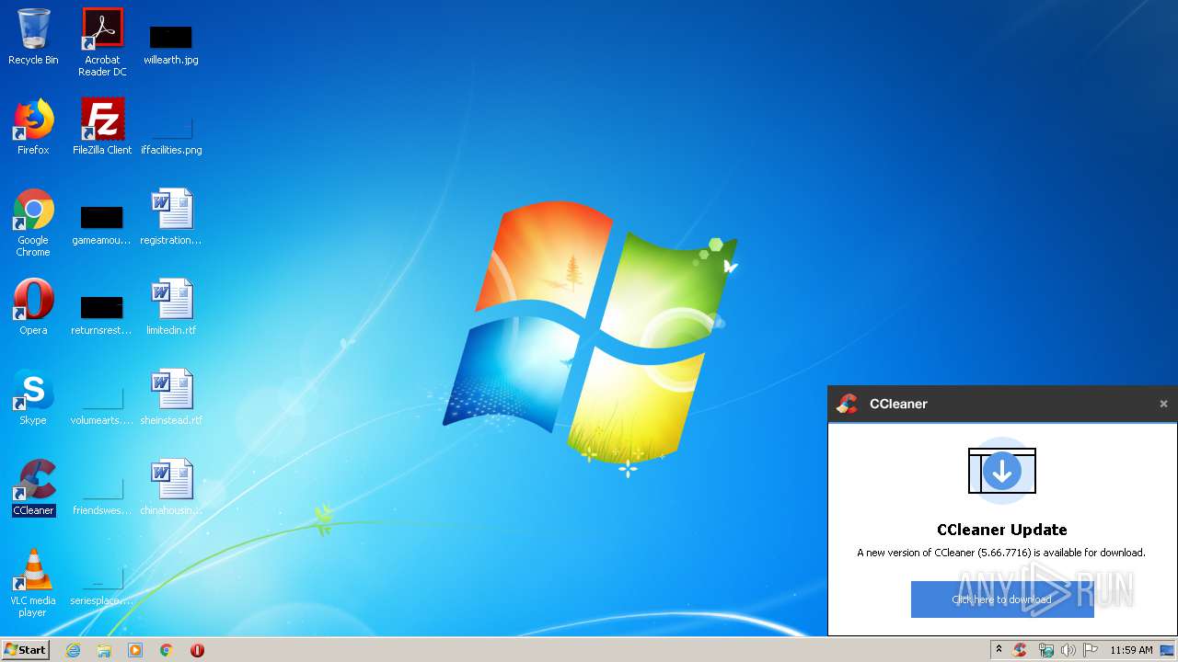Viewport: 1178px width, 662px height.
Task: Click the 'CCleaner Update' heading text
Action: pos(1002,530)
